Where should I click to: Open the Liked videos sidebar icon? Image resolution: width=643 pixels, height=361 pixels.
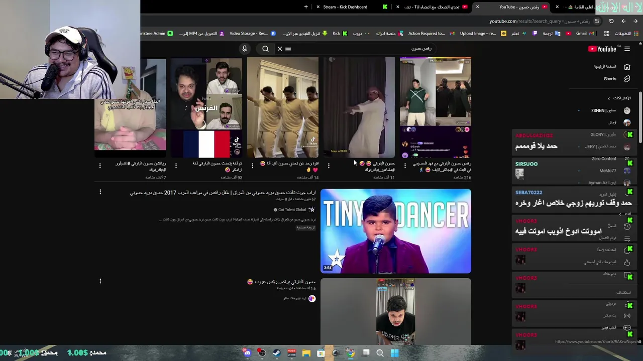627,262
